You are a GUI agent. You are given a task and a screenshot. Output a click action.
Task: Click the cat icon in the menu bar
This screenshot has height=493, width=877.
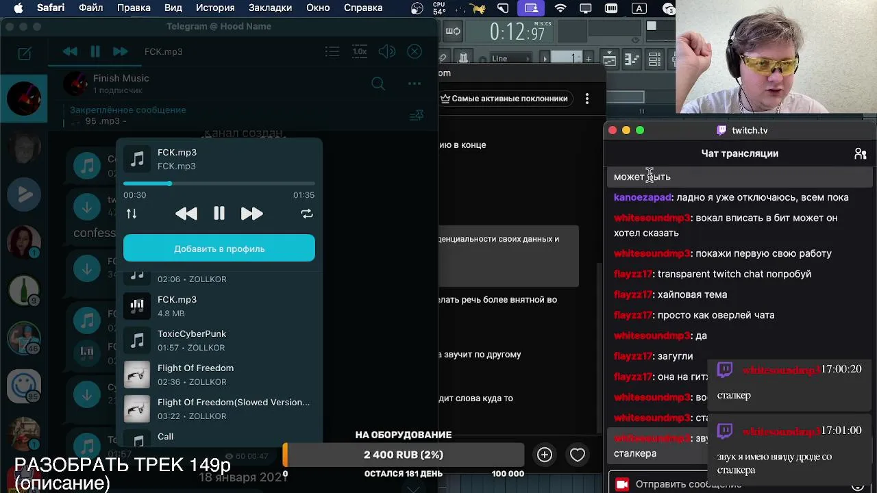(x=477, y=8)
